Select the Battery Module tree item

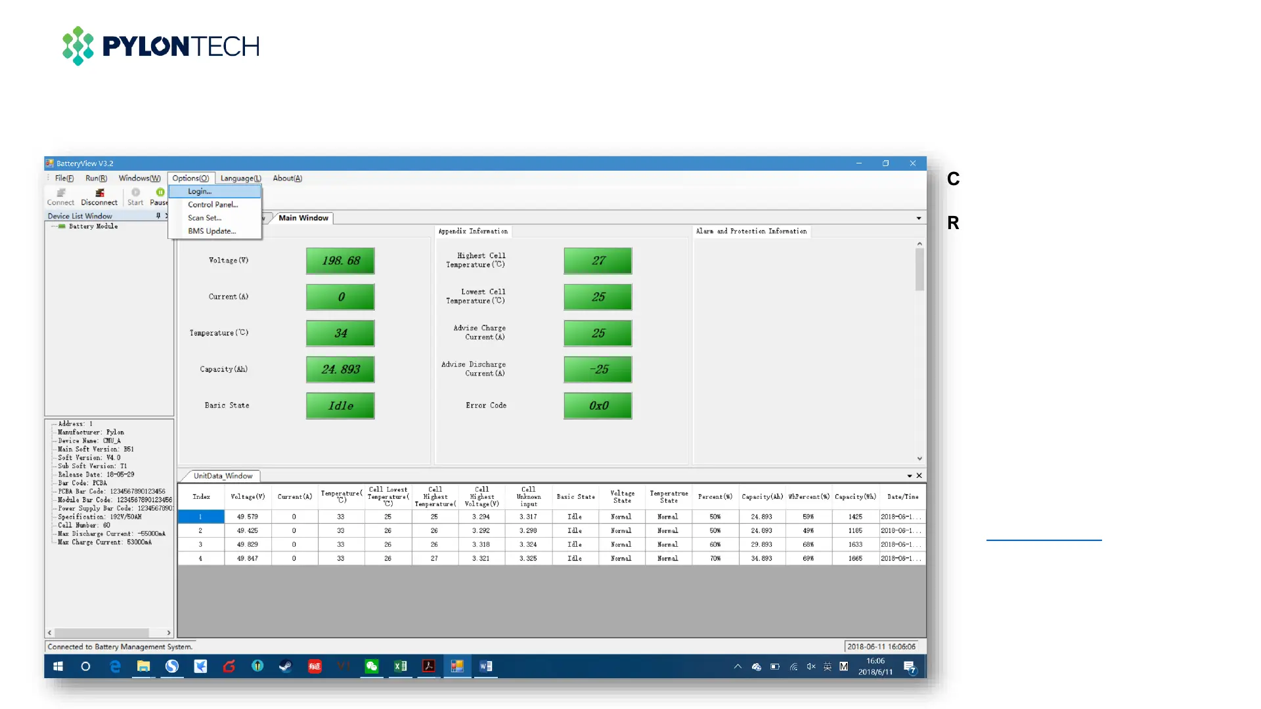93,226
